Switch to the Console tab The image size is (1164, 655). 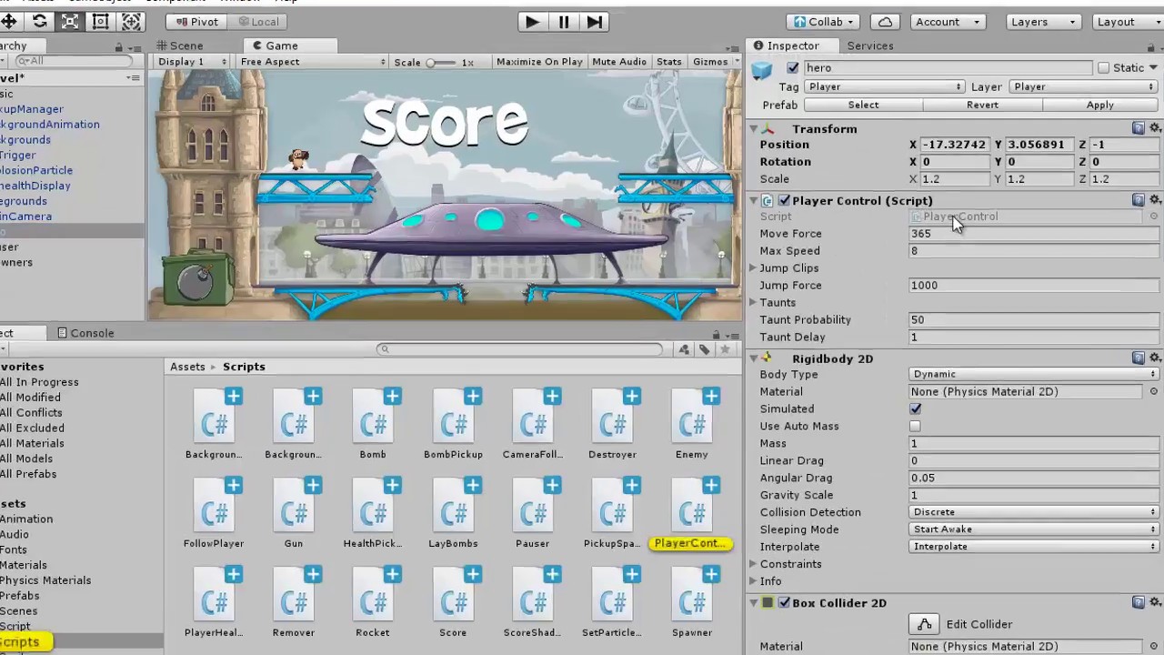pyautogui.click(x=85, y=333)
